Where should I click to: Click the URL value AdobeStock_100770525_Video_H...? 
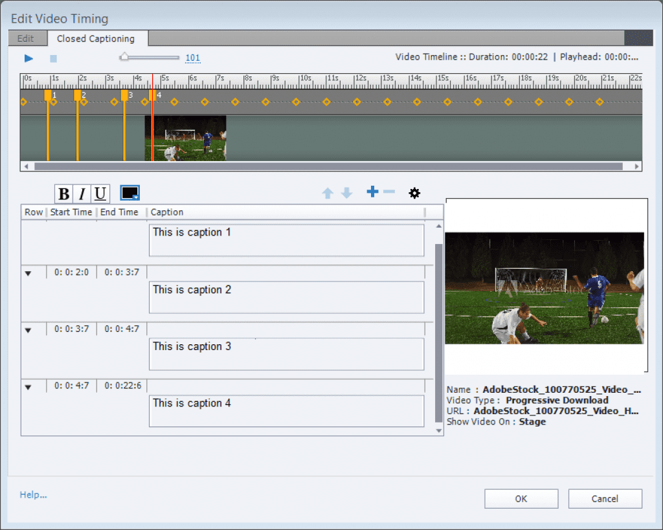pos(556,411)
